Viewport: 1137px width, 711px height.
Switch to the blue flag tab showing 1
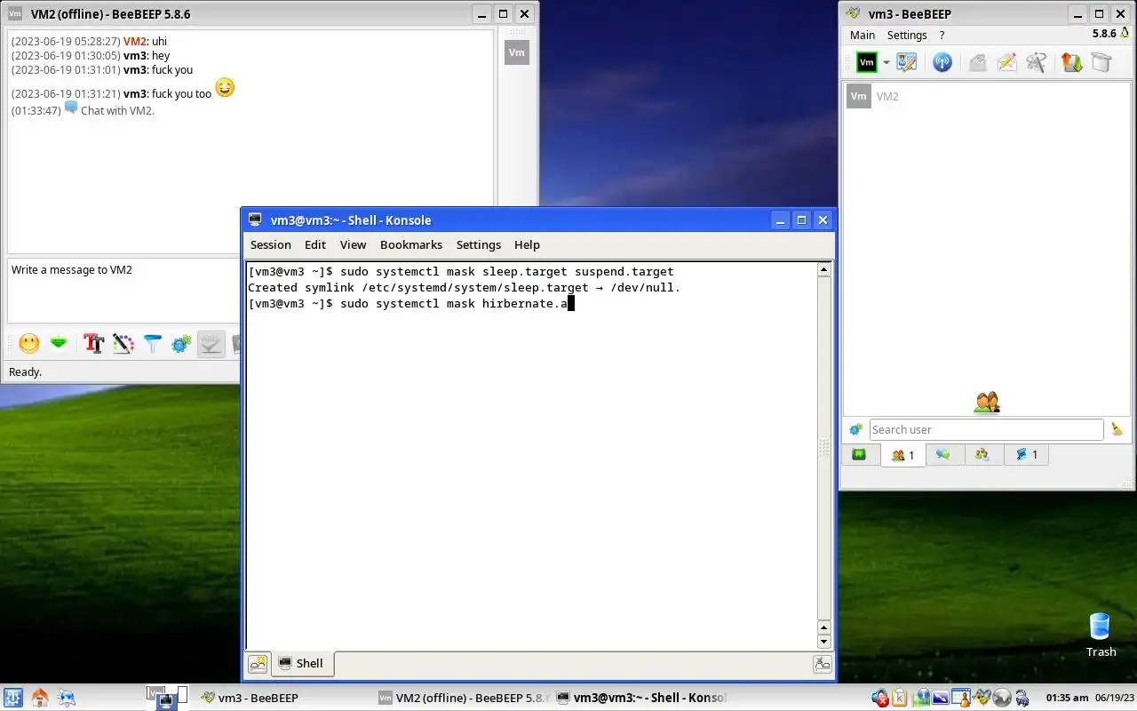[x=1026, y=455]
